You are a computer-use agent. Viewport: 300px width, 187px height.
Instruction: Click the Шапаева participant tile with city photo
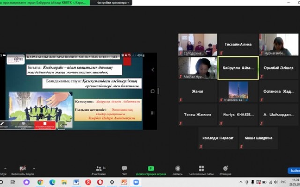(238, 91)
